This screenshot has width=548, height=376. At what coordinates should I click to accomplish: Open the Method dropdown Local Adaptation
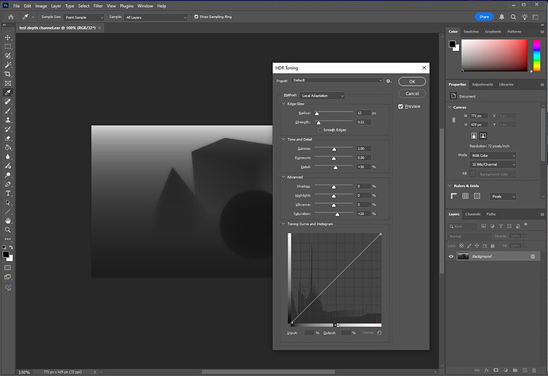(x=322, y=96)
